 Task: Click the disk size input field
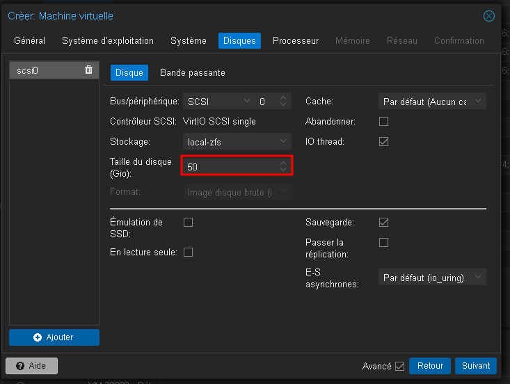click(x=230, y=167)
